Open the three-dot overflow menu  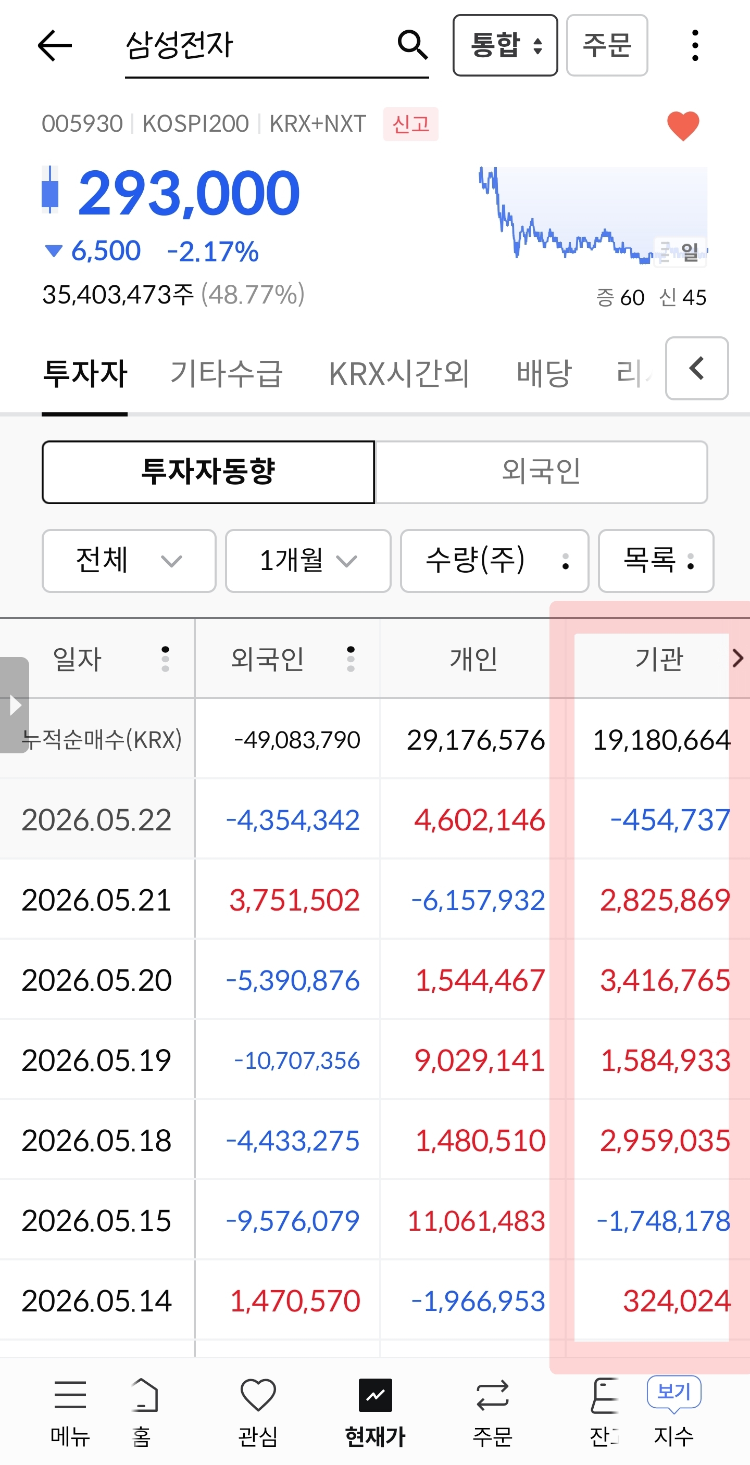point(694,45)
